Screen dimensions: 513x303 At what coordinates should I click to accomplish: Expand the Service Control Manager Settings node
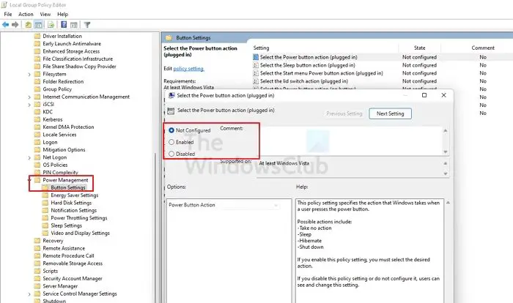click(29, 293)
